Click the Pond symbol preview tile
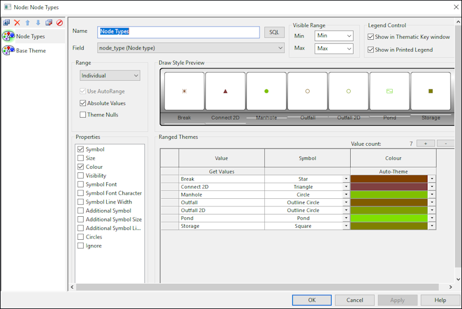Image resolution: width=462 pixels, height=309 pixels. click(390, 91)
